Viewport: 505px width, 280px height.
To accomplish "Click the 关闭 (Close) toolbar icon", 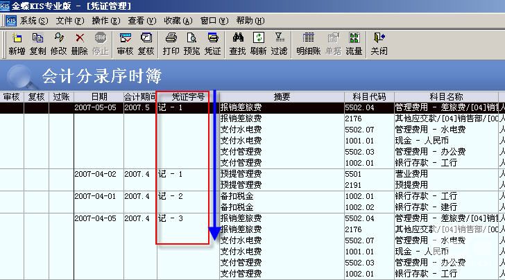I will pos(379,43).
